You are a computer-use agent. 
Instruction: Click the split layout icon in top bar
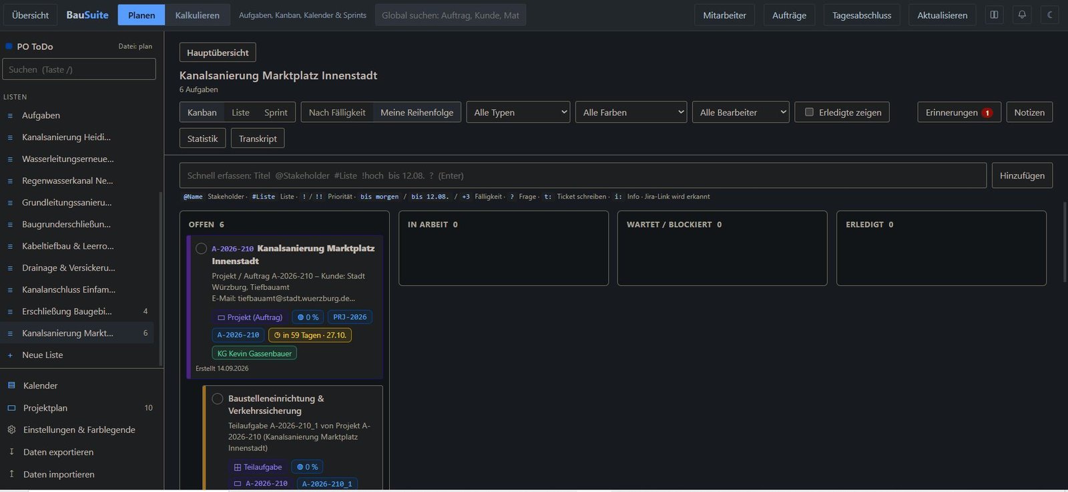pos(994,15)
